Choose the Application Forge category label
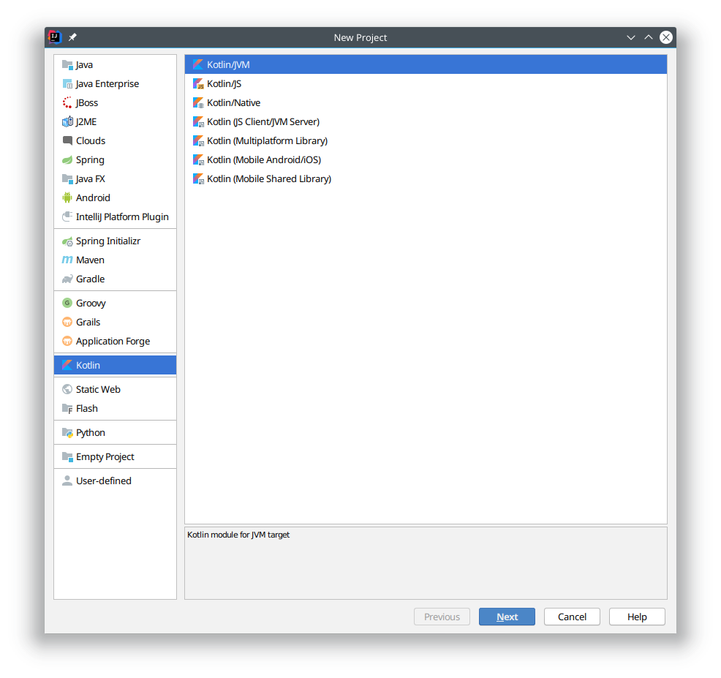This screenshot has height=678, width=721. tap(113, 342)
